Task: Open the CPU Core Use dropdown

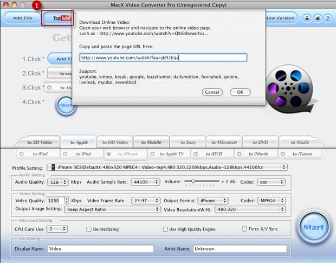Action: pos(57,229)
